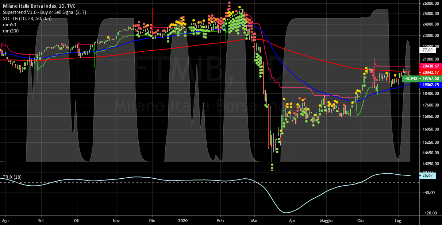Click the 16050.00 price axis level
The width and height of the screenshot is (442, 225).
(430, 129)
